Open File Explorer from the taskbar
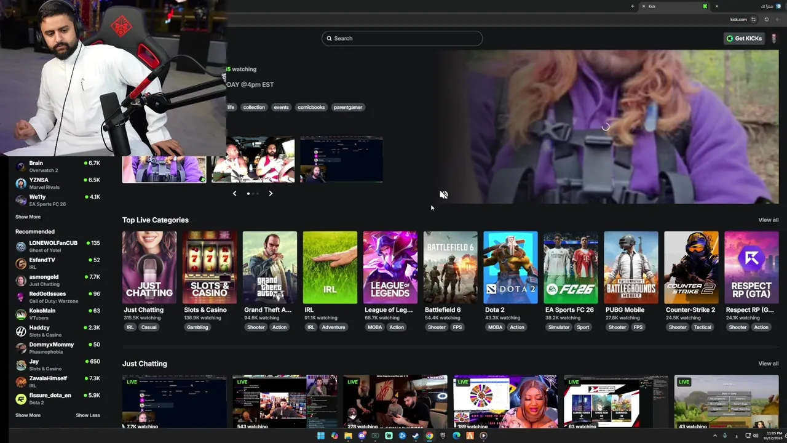 coord(348,436)
